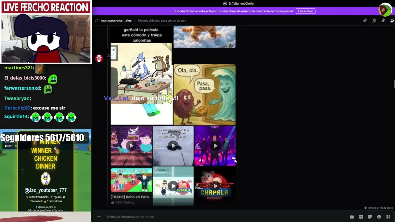Open the threads icon in channel header

[365, 20]
